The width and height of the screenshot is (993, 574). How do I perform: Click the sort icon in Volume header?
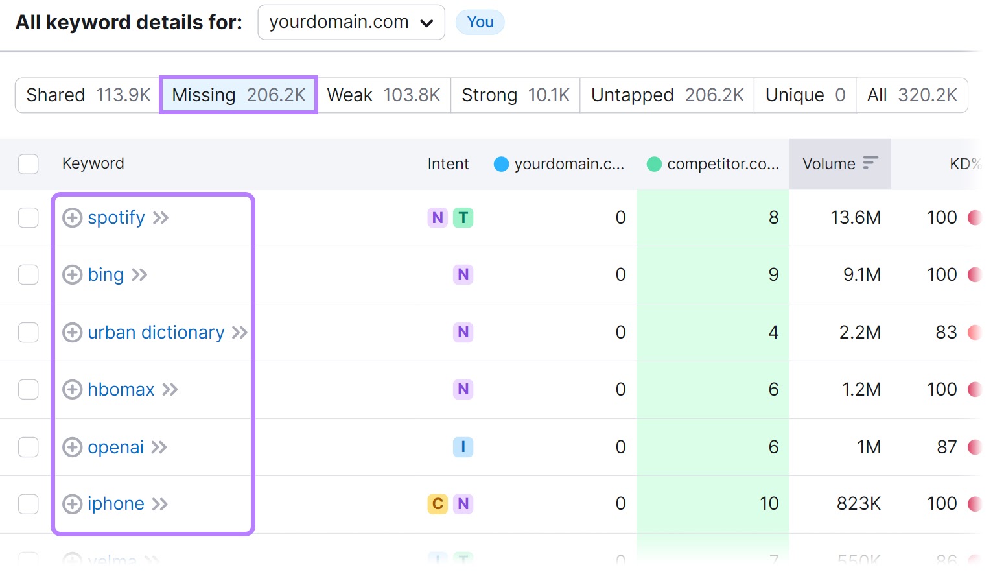pyautogui.click(x=870, y=163)
